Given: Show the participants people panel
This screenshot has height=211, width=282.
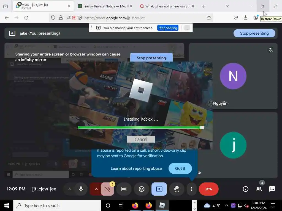Looking at the screenshot, I should tap(259, 189).
